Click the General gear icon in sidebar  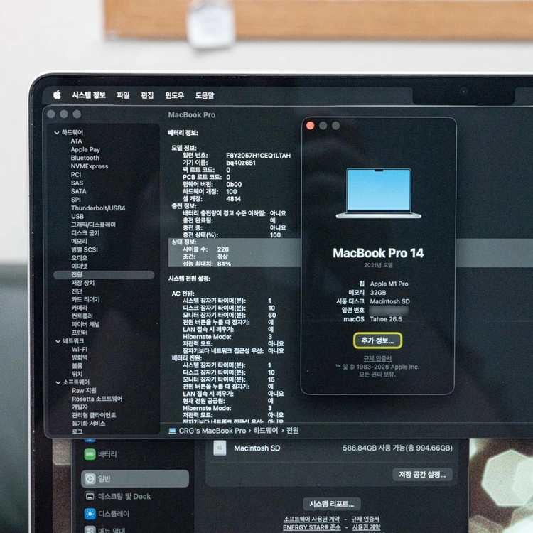(90, 478)
